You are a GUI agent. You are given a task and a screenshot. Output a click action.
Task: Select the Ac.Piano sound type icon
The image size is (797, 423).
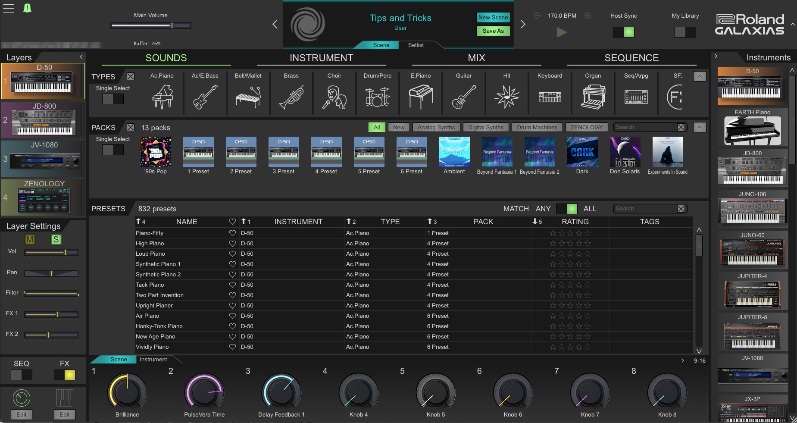pos(162,96)
